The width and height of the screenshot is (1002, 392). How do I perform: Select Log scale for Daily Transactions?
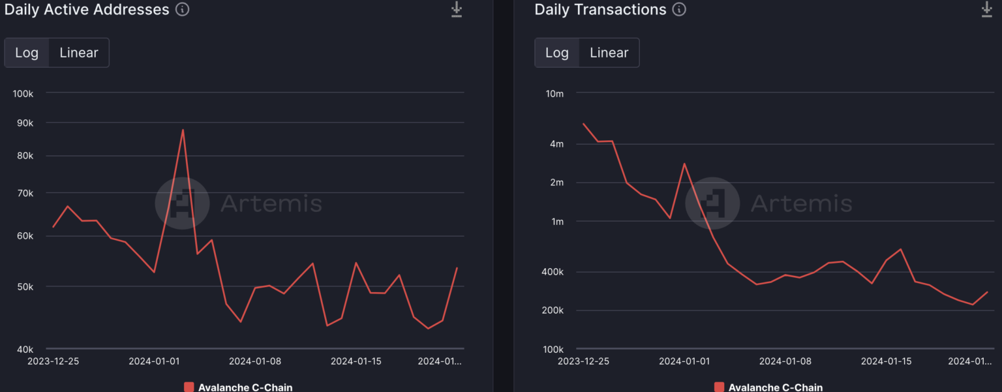(557, 53)
